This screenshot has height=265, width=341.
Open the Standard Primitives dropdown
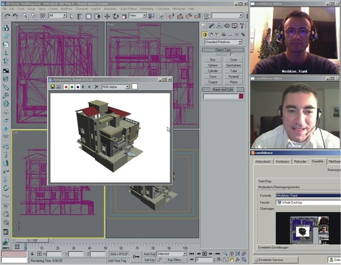[223, 42]
